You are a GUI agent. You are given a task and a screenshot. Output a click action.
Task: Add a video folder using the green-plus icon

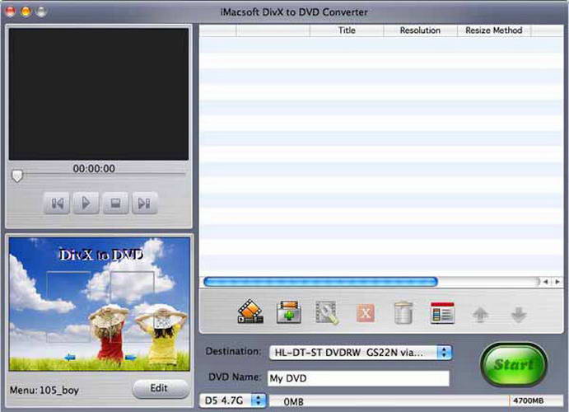289,311
